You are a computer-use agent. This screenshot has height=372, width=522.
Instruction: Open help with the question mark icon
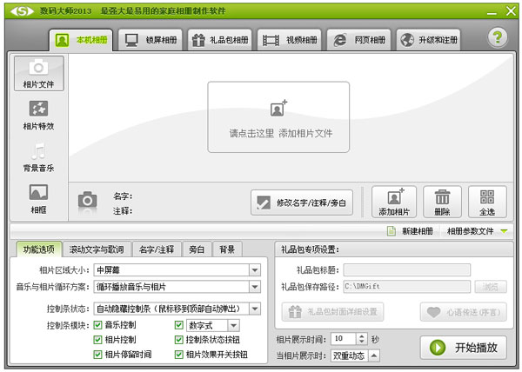497,37
